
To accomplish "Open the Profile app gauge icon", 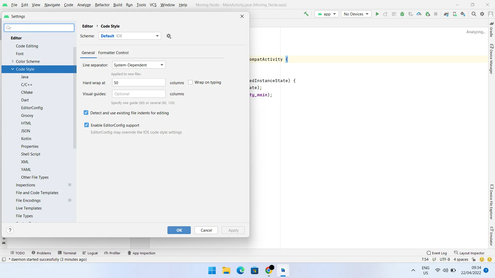I will [x=419, y=14].
